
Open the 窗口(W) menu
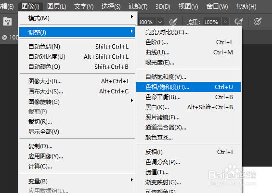pos(217,7)
